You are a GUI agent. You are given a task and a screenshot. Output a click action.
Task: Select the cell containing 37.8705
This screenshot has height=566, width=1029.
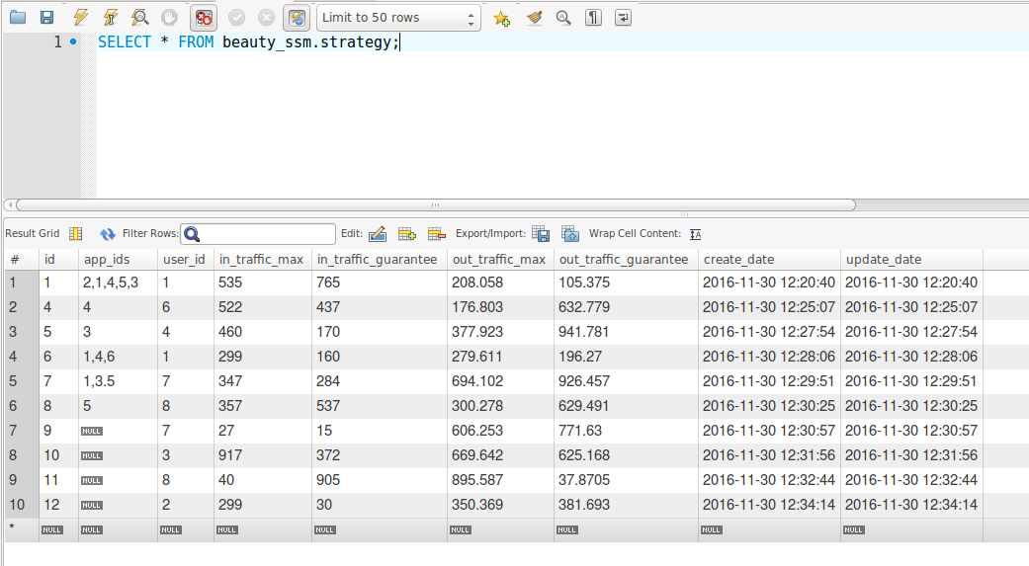pos(626,480)
